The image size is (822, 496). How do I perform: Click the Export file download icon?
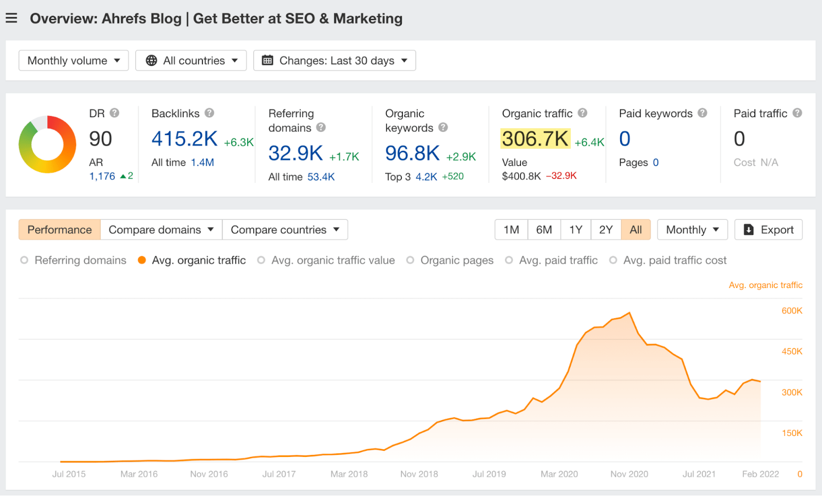749,230
